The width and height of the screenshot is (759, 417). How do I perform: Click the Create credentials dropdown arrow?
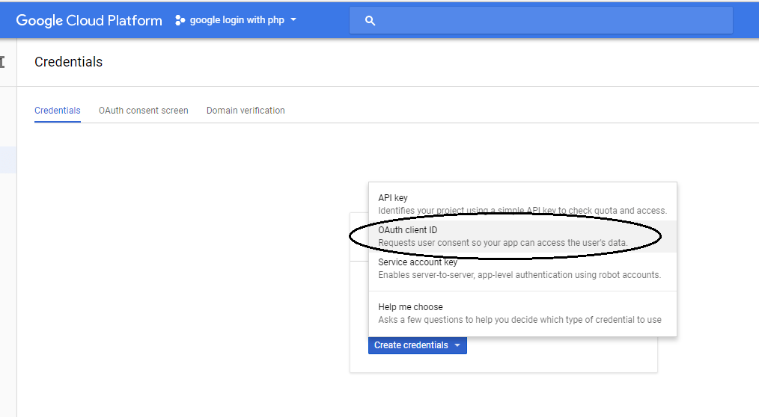[x=457, y=345]
